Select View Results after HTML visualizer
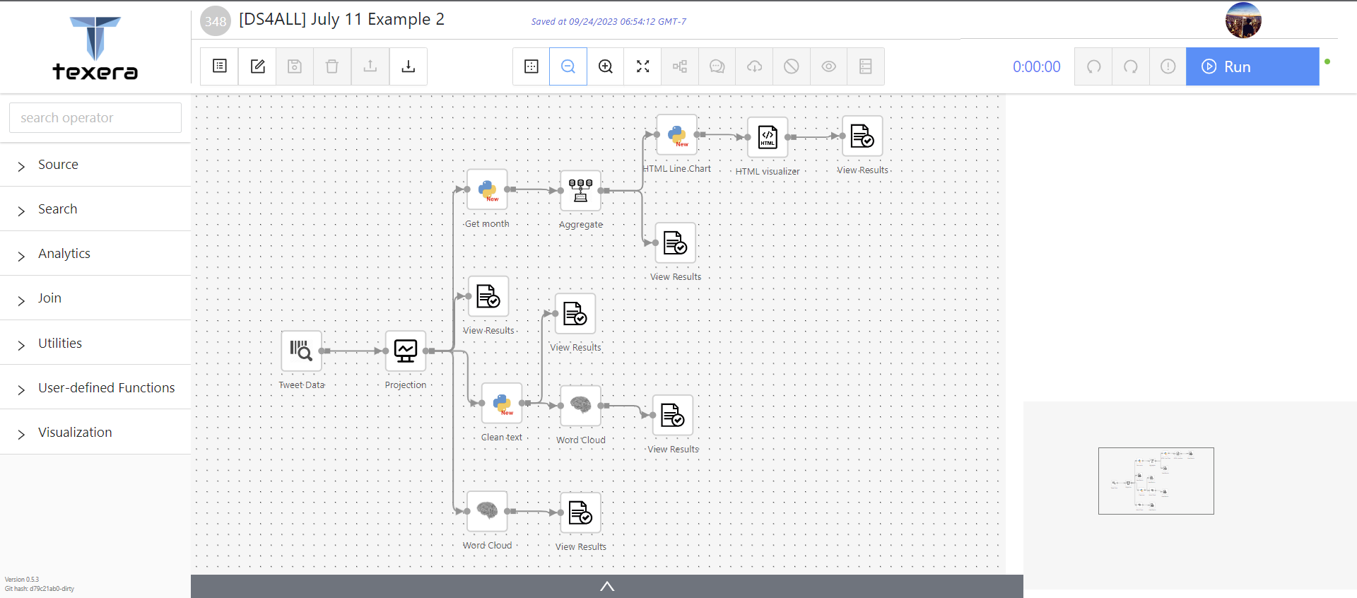 [862, 136]
